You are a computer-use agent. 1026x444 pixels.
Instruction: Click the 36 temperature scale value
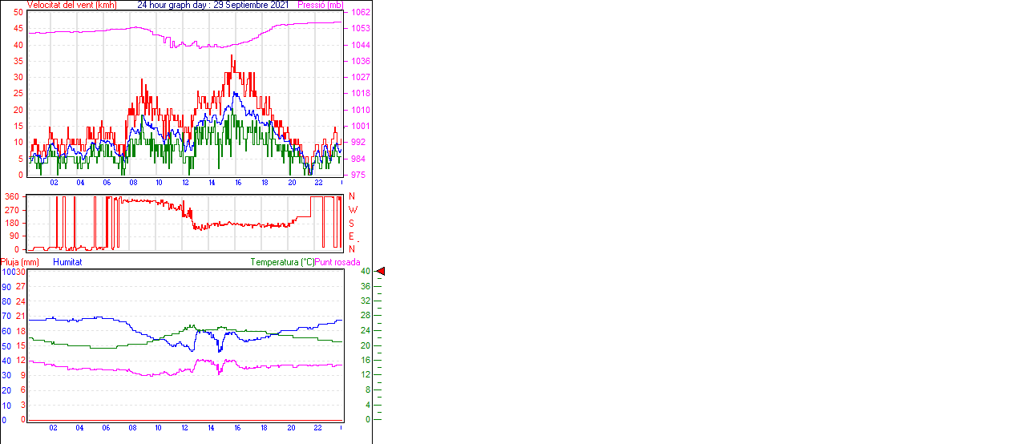click(x=365, y=286)
